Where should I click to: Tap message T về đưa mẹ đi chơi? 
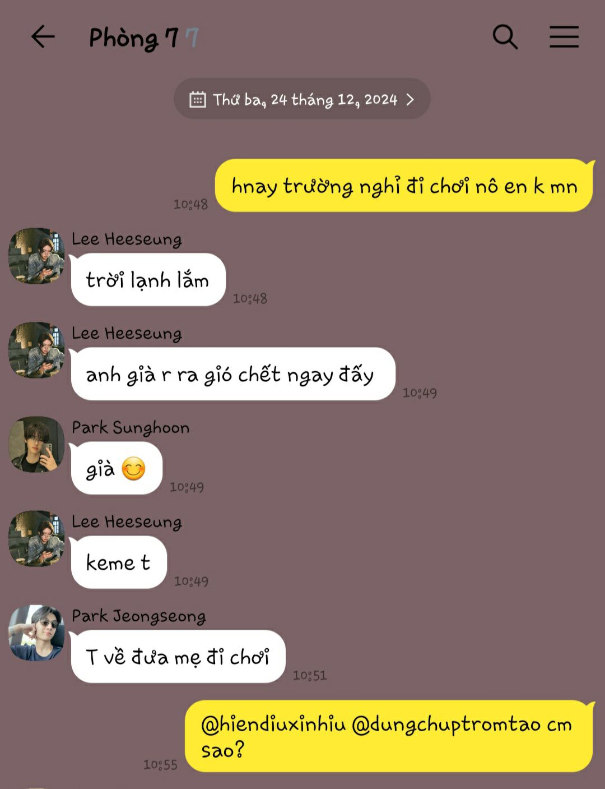click(178, 657)
